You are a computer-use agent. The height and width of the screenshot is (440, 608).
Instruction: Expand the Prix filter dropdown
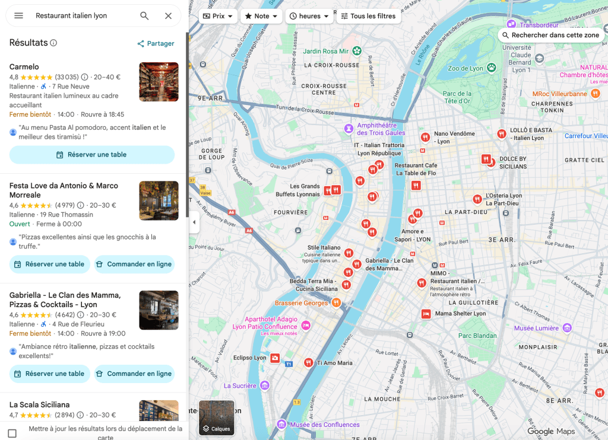218,16
